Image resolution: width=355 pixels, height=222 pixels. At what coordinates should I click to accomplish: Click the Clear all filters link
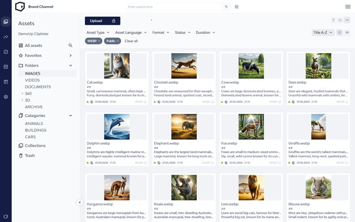(x=131, y=41)
